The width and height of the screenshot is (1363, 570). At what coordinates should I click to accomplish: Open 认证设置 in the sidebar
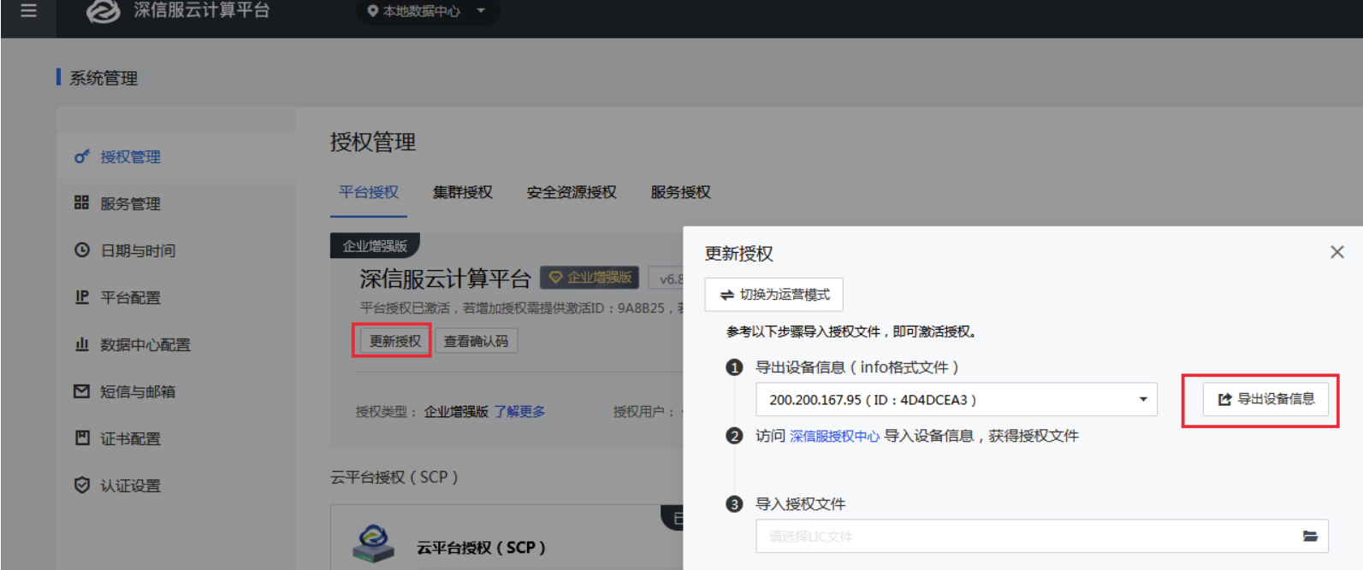coord(130,486)
